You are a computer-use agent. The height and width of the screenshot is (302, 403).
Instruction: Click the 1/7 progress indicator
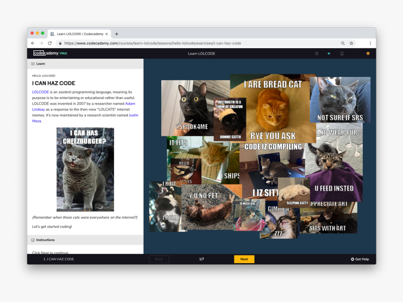[201, 259]
